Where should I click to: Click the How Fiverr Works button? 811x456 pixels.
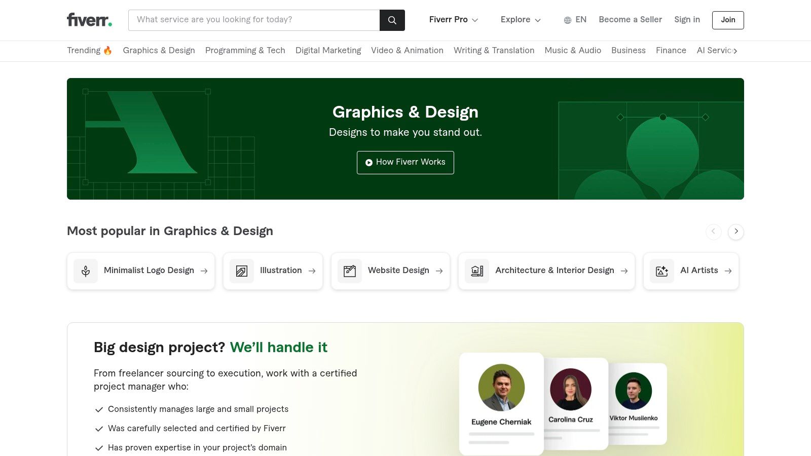pos(405,163)
